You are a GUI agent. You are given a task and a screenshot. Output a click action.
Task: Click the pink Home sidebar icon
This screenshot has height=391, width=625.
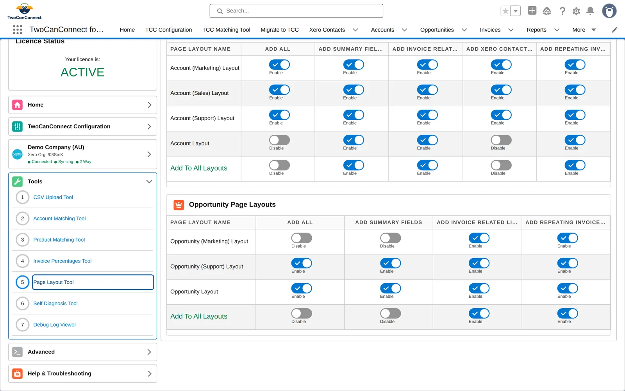pyautogui.click(x=18, y=105)
